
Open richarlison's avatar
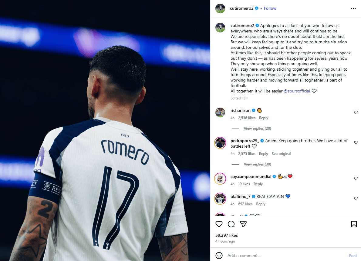(x=220, y=112)
